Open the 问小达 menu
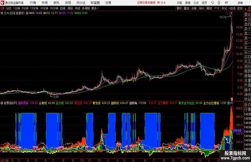Image resolution: width=251 pixels, height=162 pixels. coord(81,3)
